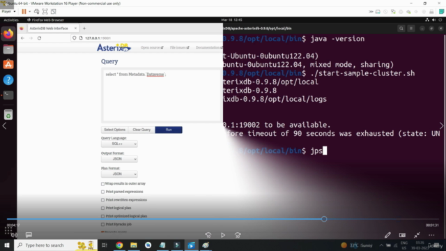Open the Output Format dropdown

coord(119,159)
